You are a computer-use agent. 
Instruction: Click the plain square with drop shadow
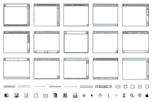point(147,87)
